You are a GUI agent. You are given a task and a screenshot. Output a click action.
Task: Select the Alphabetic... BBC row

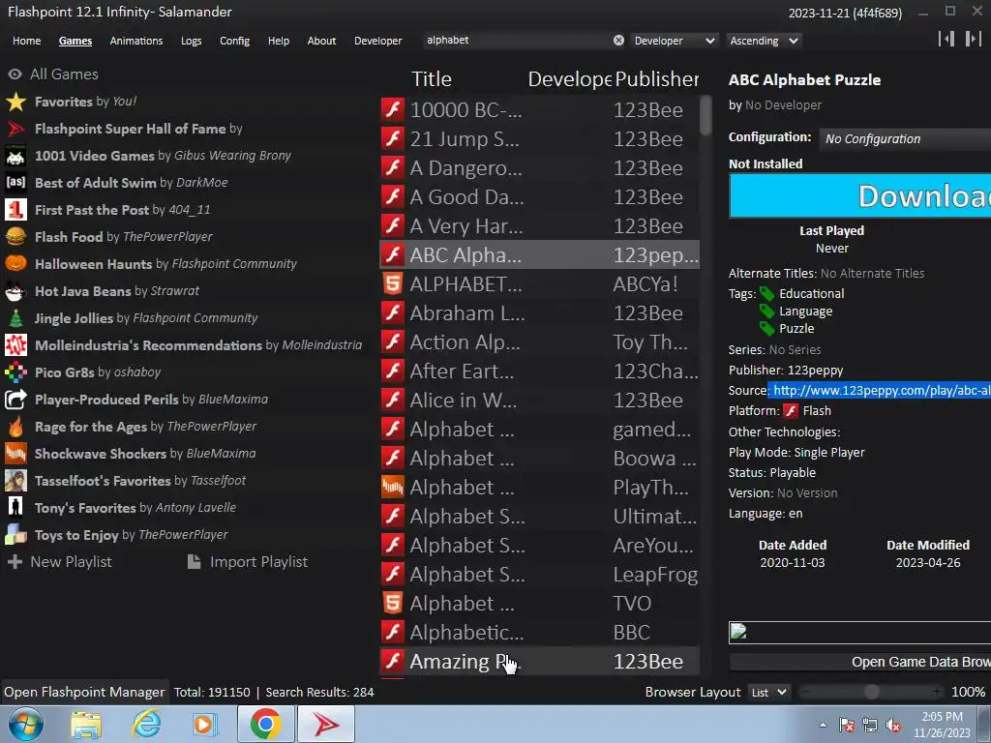pos(539,633)
